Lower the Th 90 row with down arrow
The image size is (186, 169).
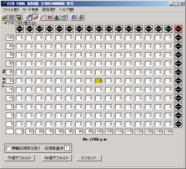[x=178, y=48]
